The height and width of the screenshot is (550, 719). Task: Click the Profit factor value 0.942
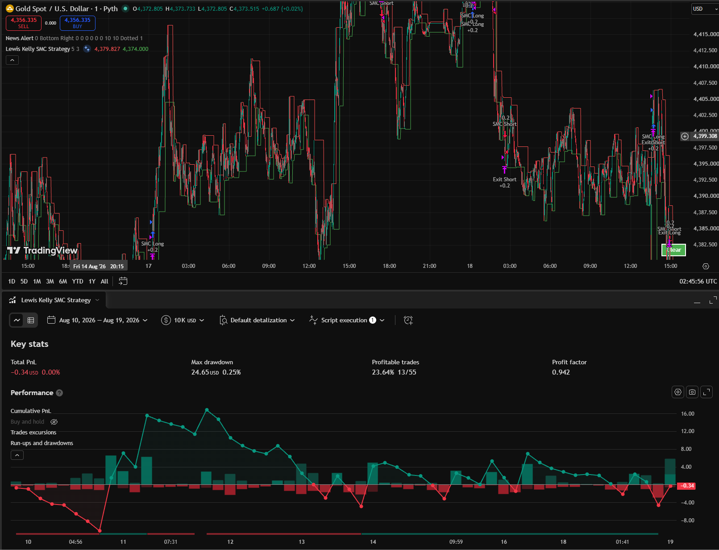point(561,372)
